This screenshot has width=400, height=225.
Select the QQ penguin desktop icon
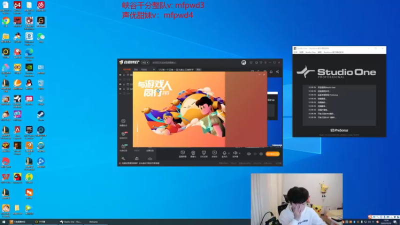(29, 83)
